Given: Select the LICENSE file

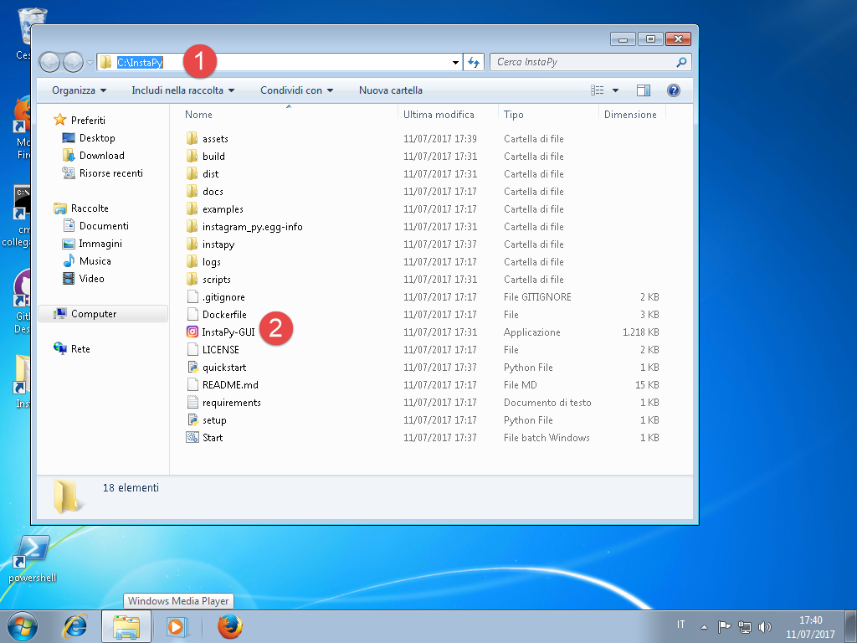Looking at the screenshot, I should [x=213, y=349].
